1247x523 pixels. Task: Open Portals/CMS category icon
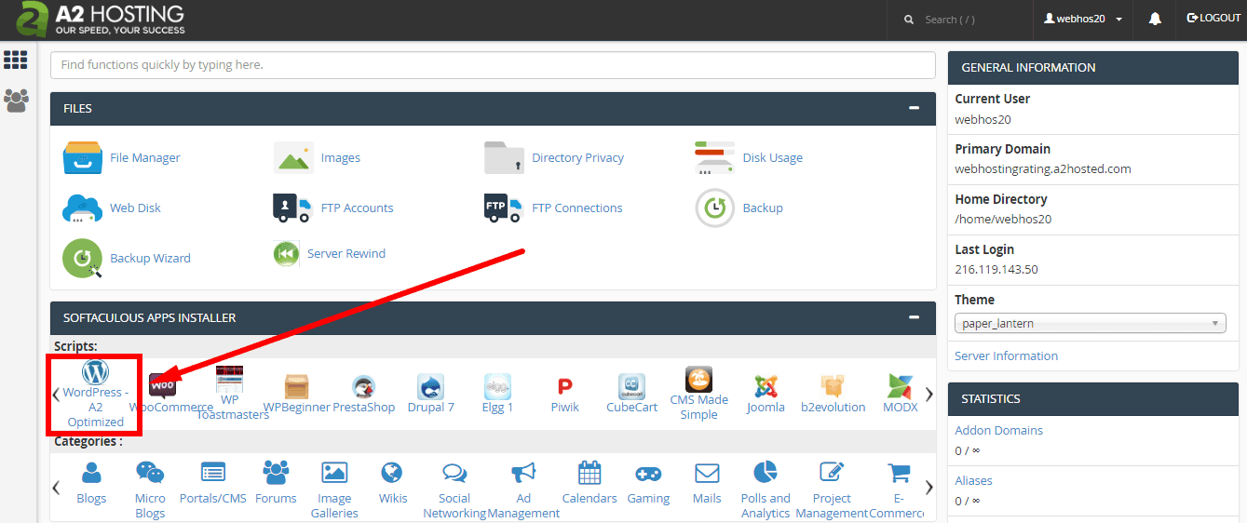pyautogui.click(x=213, y=473)
